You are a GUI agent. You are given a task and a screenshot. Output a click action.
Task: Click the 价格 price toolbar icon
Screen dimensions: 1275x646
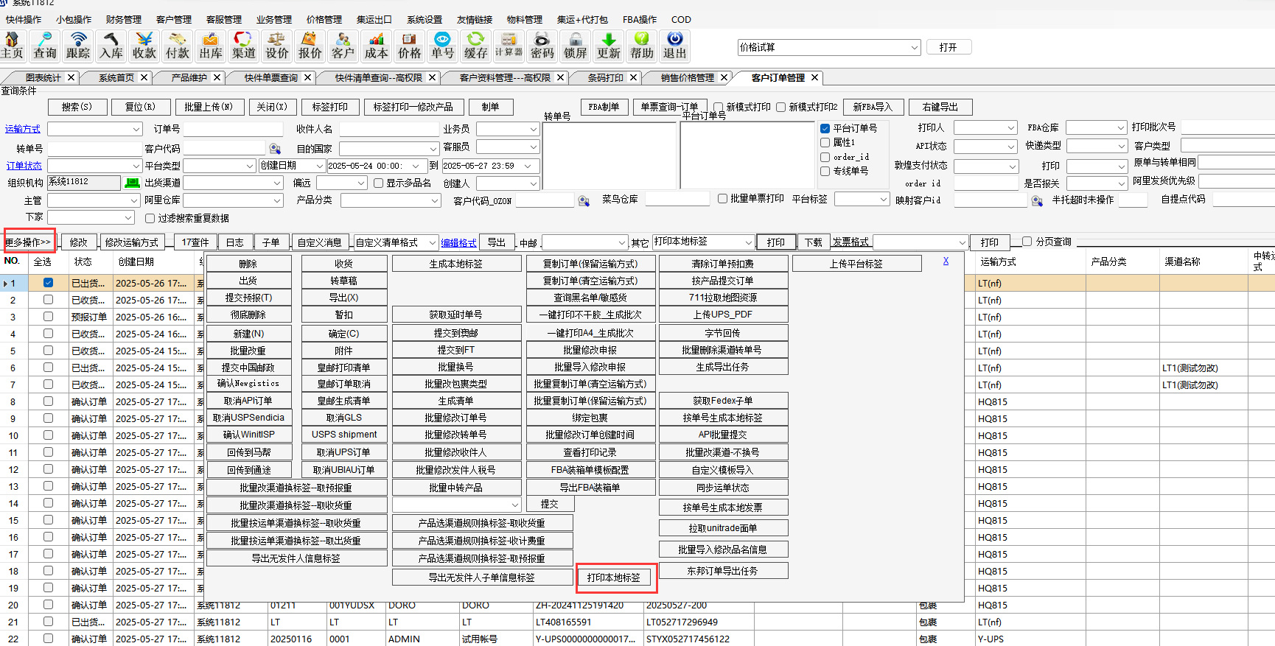410,46
